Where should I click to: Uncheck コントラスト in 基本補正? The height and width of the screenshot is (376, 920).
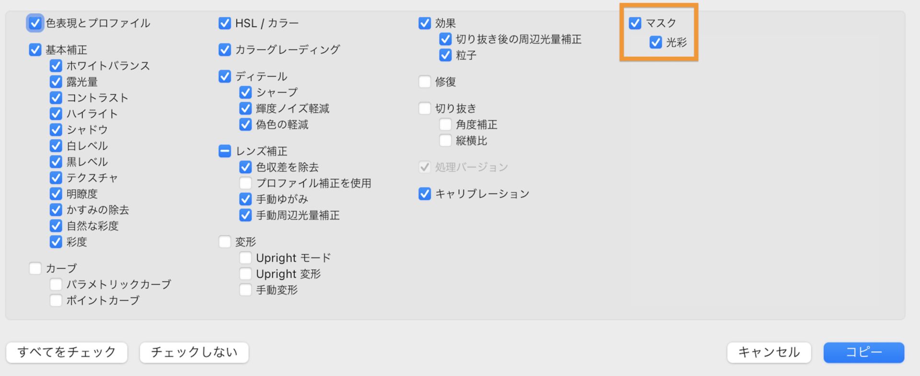point(56,98)
